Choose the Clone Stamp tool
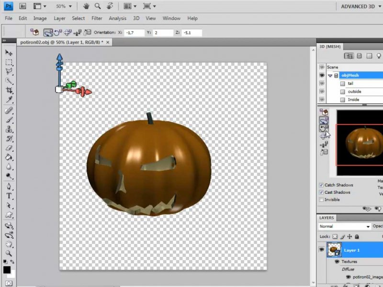This screenshot has height=287, width=383. 9,129
